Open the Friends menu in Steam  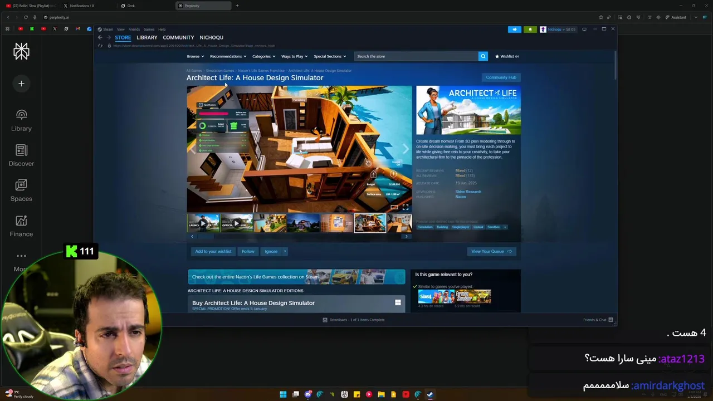click(x=134, y=30)
